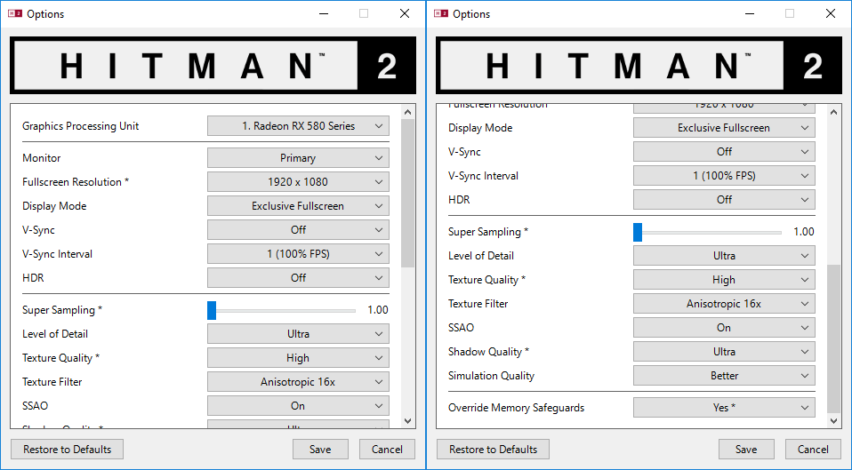Click Super Sampling slider handle in left window
The width and height of the screenshot is (852, 470).
coord(212,310)
